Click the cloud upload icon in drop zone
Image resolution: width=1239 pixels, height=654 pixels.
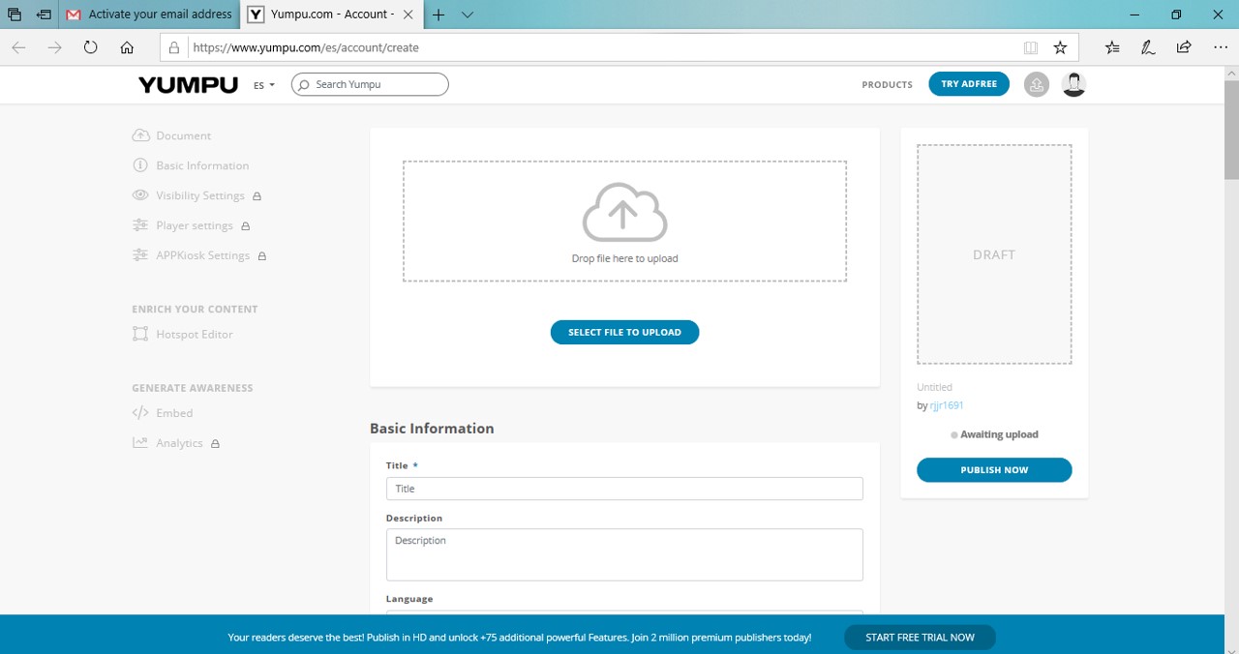624,212
